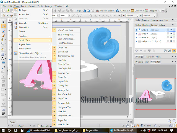Expand the Letter C layer
Screen dimensions: 177x133
pos(136,30)
